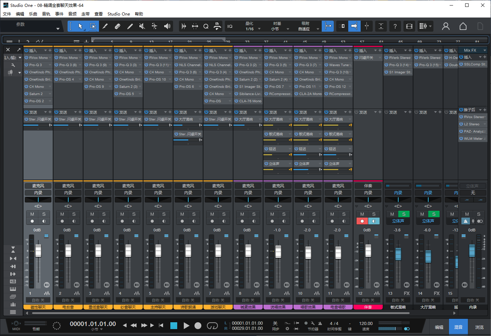Select the Paint (pencil) tool
The image size is (491, 336).
(130, 26)
